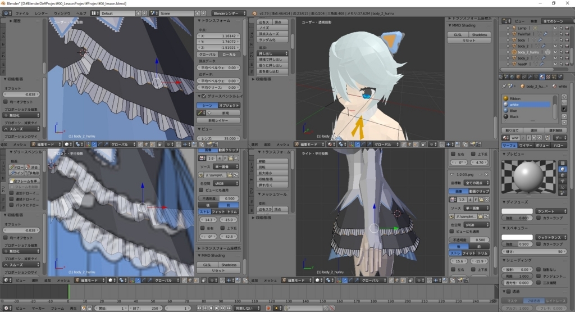Switch to the ハロー material type tab
The image size is (575, 312).
559,146
